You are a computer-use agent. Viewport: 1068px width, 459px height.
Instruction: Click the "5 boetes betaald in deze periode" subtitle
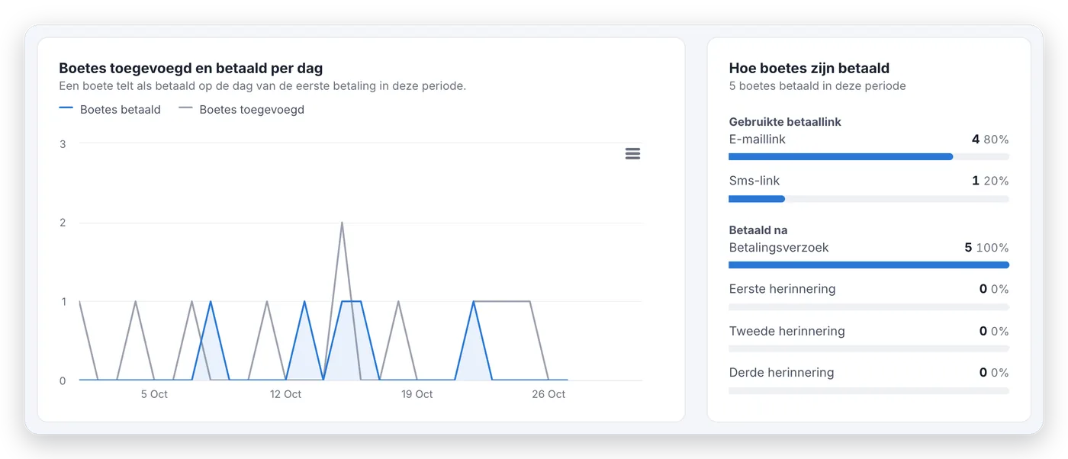pyautogui.click(x=817, y=86)
